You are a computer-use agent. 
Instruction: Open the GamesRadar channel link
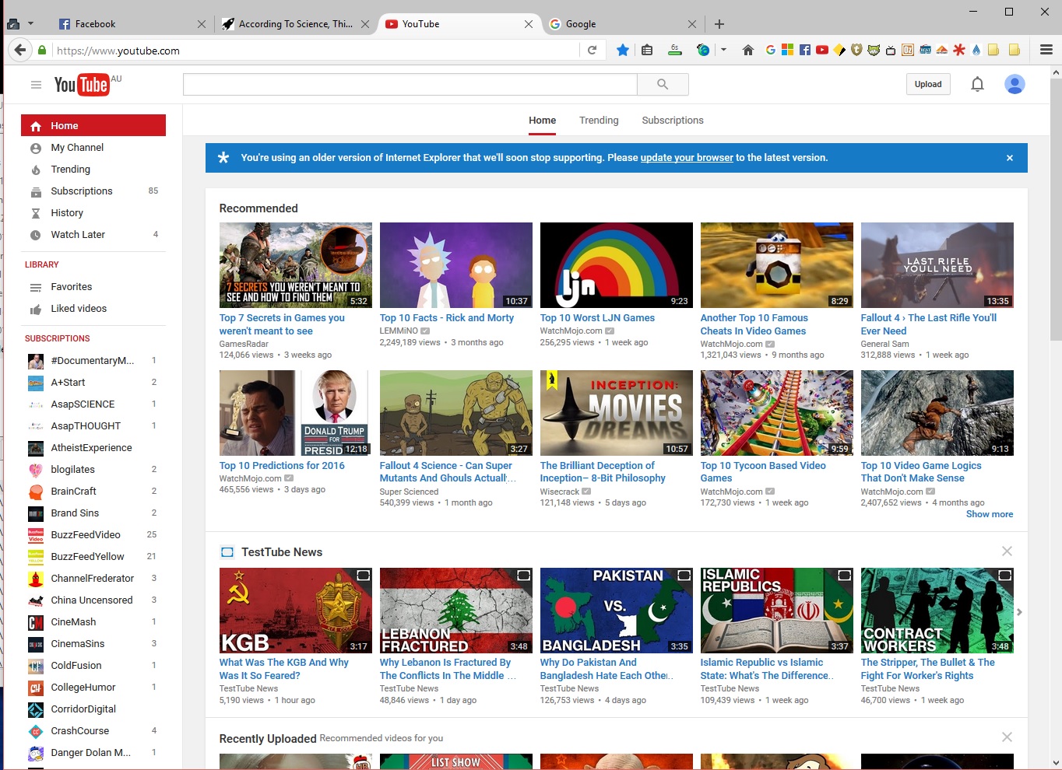(244, 344)
